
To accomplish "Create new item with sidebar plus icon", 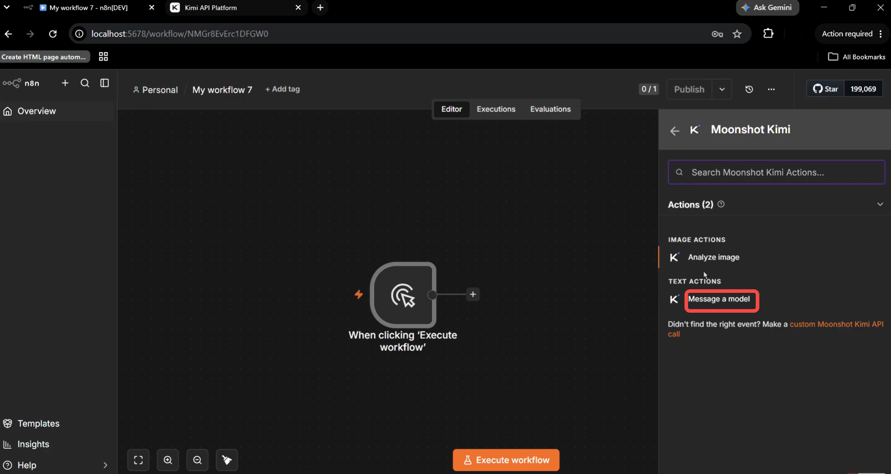I will [x=65, y=83].
